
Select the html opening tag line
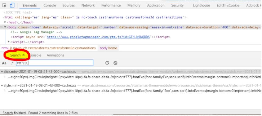coord(95,17)
